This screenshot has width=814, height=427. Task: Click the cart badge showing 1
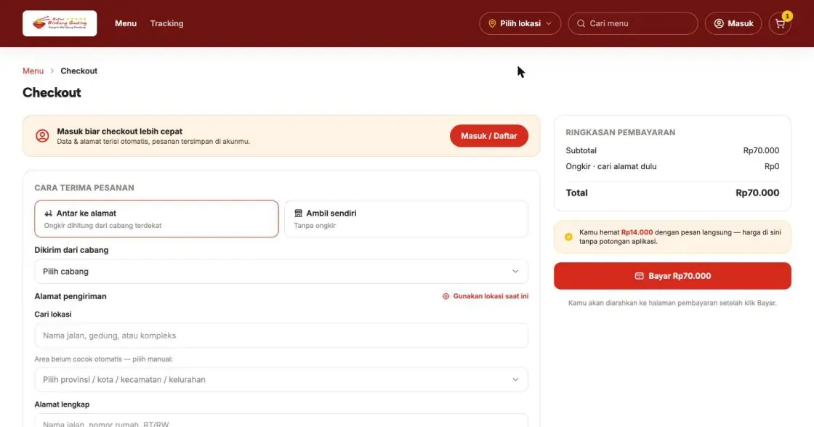(787, 16)
